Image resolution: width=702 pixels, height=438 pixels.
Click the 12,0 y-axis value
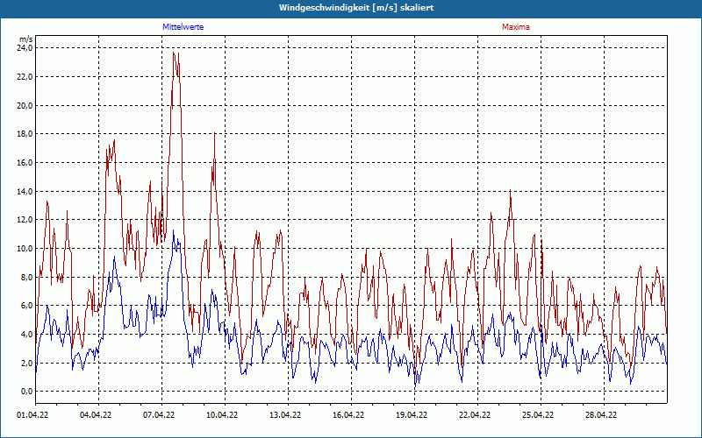[25, 220]
